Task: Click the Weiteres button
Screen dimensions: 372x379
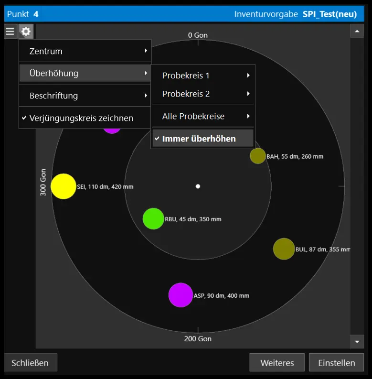Action: [x=277, y=363]
